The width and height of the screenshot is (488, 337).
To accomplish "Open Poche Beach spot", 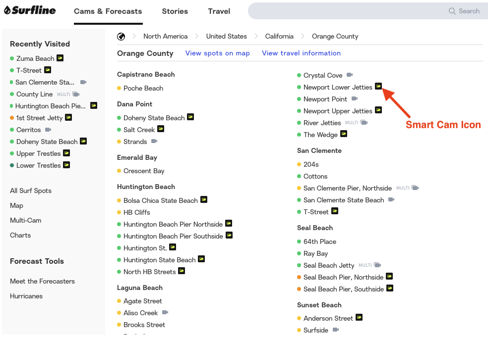I will click(143, 88).
